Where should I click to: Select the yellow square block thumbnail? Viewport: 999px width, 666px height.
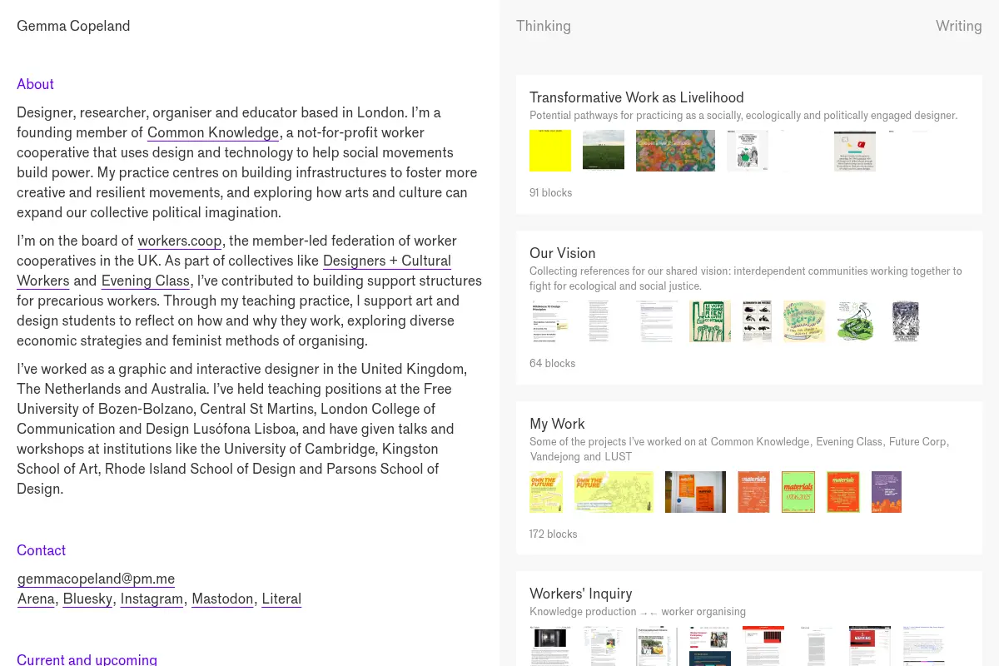550,151
